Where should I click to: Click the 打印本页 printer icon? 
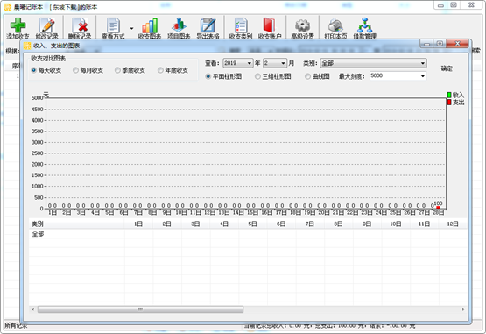[x=335, y=25]
